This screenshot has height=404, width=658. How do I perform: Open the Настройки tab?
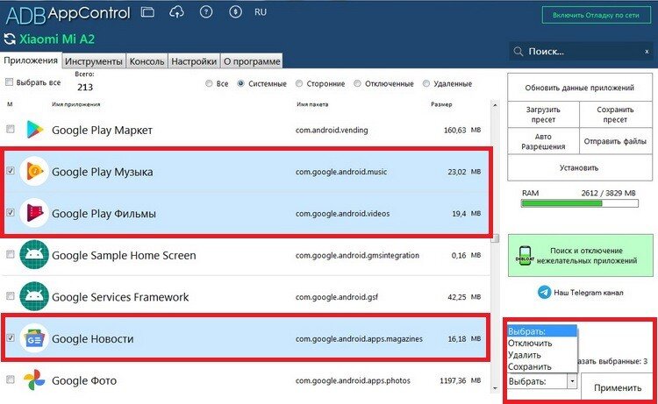click(194, 61)
